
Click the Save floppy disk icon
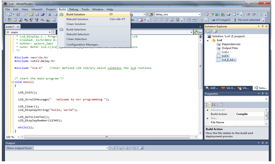37,15
